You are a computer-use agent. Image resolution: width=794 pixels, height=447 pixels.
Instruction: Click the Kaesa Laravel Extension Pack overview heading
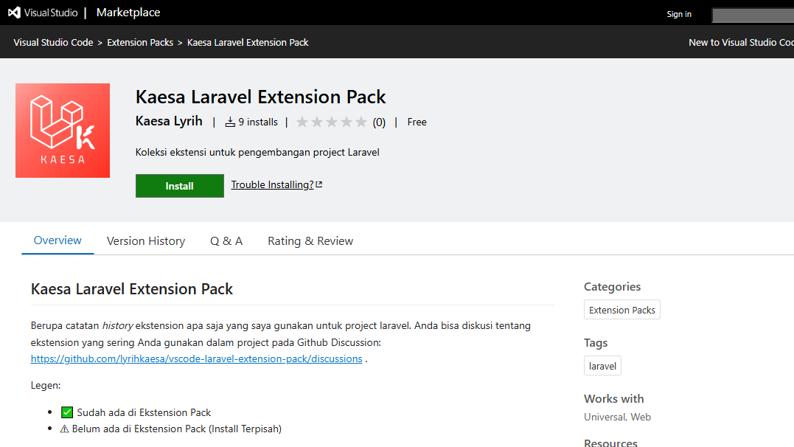[x=132, y=289]
